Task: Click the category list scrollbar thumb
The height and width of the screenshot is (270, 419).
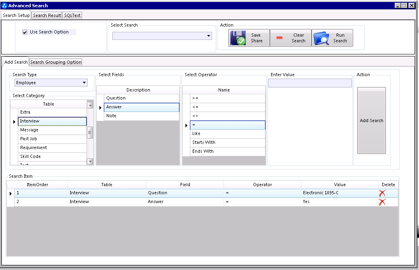Action: [x=90, y=133]
